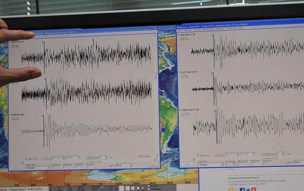Toggle first trace checkbox in right window
The width and height of the screenshot is (304, 191).
point(178,35)
